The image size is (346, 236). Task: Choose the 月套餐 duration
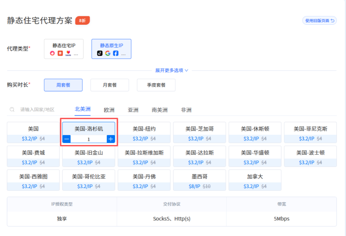point(110,85)
